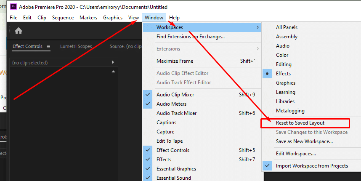Open the Graphics menu in menu bar
Viewport: 361px width, 181px height.
(112, 18)
